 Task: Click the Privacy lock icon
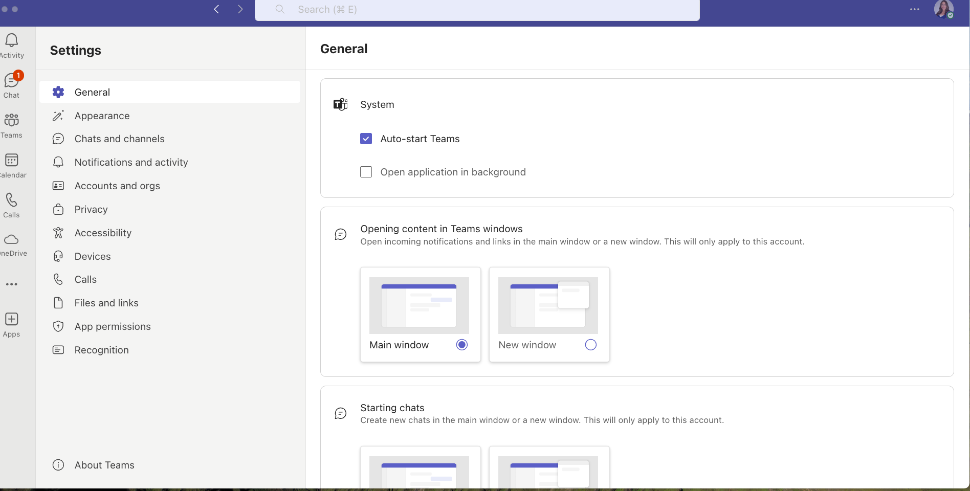click(58, 209)
